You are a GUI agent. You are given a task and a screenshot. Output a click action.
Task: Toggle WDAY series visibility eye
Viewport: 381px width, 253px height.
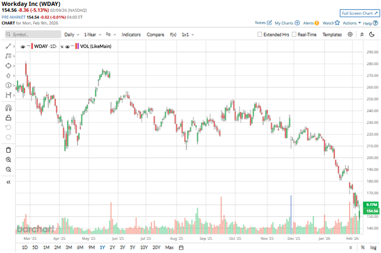pyautogui.click(x=23, y=47)
